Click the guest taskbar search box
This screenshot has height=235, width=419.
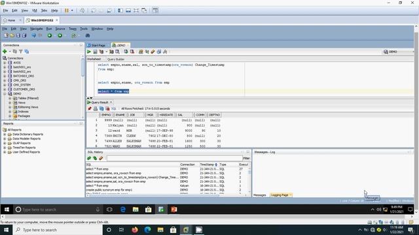[x=58, y=210]
